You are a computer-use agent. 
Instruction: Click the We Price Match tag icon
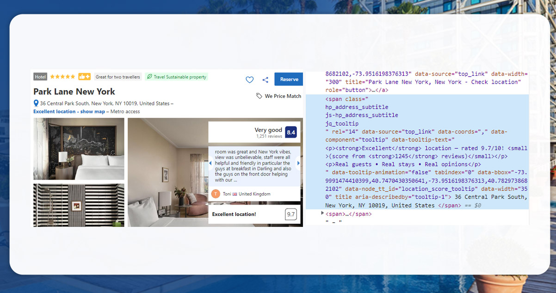point(259,96)
